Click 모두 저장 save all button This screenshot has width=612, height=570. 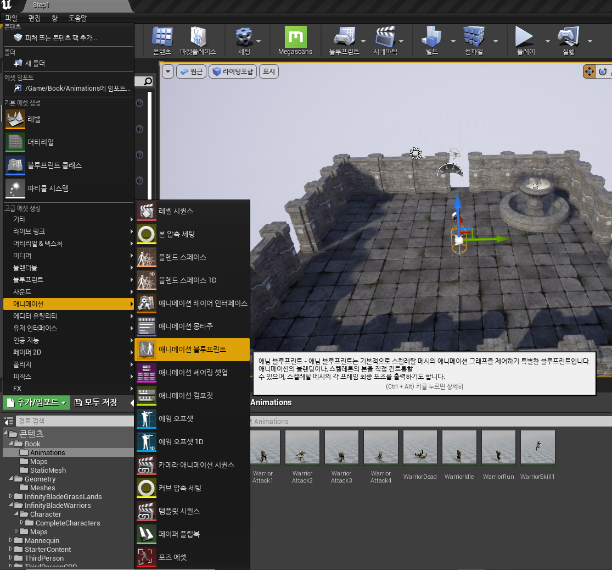coord(96,403)
